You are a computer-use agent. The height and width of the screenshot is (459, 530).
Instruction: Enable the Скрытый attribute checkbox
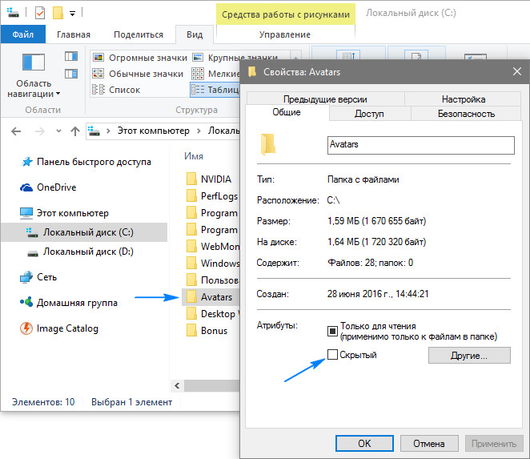pos(333,355)
